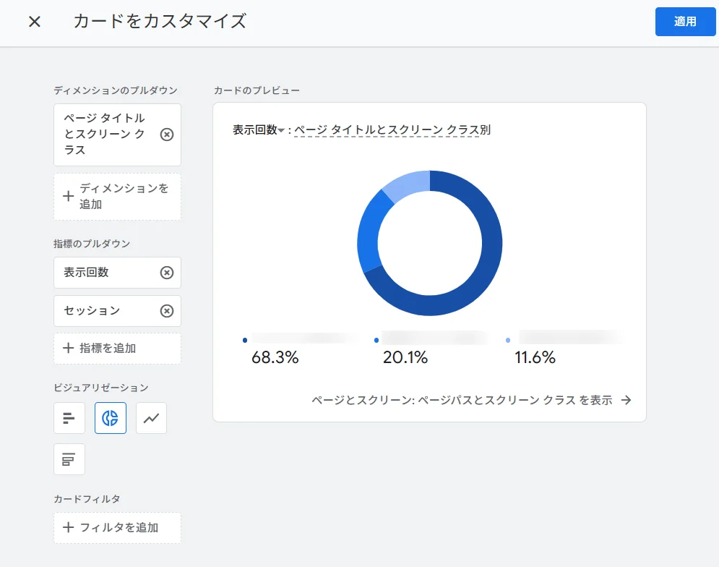Click the ビジュアリゼーション label

101,388
